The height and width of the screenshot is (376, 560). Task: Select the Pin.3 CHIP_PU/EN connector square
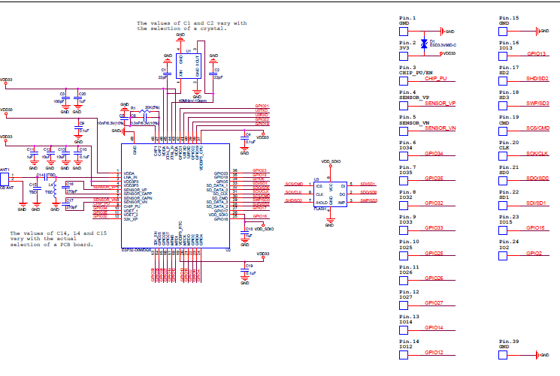(x=404, y=81)
